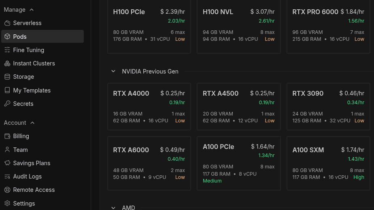Click the Serverless cloud icon

pos(7,23)
